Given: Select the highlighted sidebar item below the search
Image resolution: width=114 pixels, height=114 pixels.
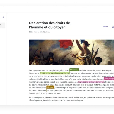Looking at the screenshot, I should pyautogui.click(x=3, y=25).
